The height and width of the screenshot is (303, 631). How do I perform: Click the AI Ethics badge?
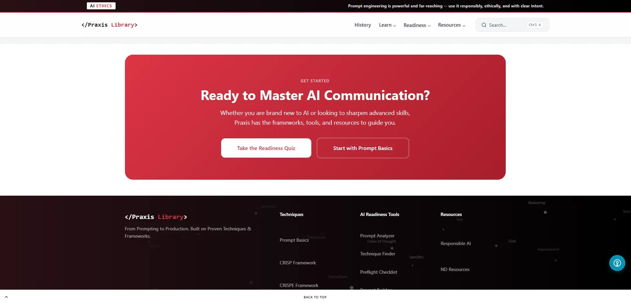[x=101, y=6]
